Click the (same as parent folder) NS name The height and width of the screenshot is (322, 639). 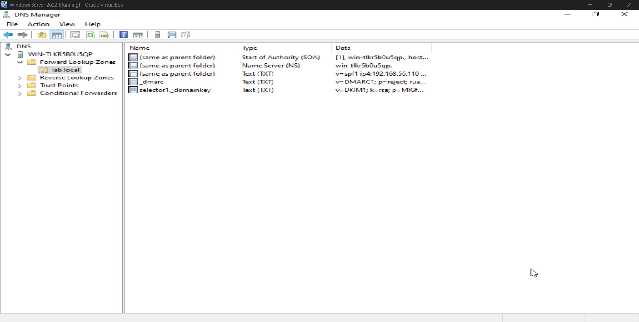[177, 65]
